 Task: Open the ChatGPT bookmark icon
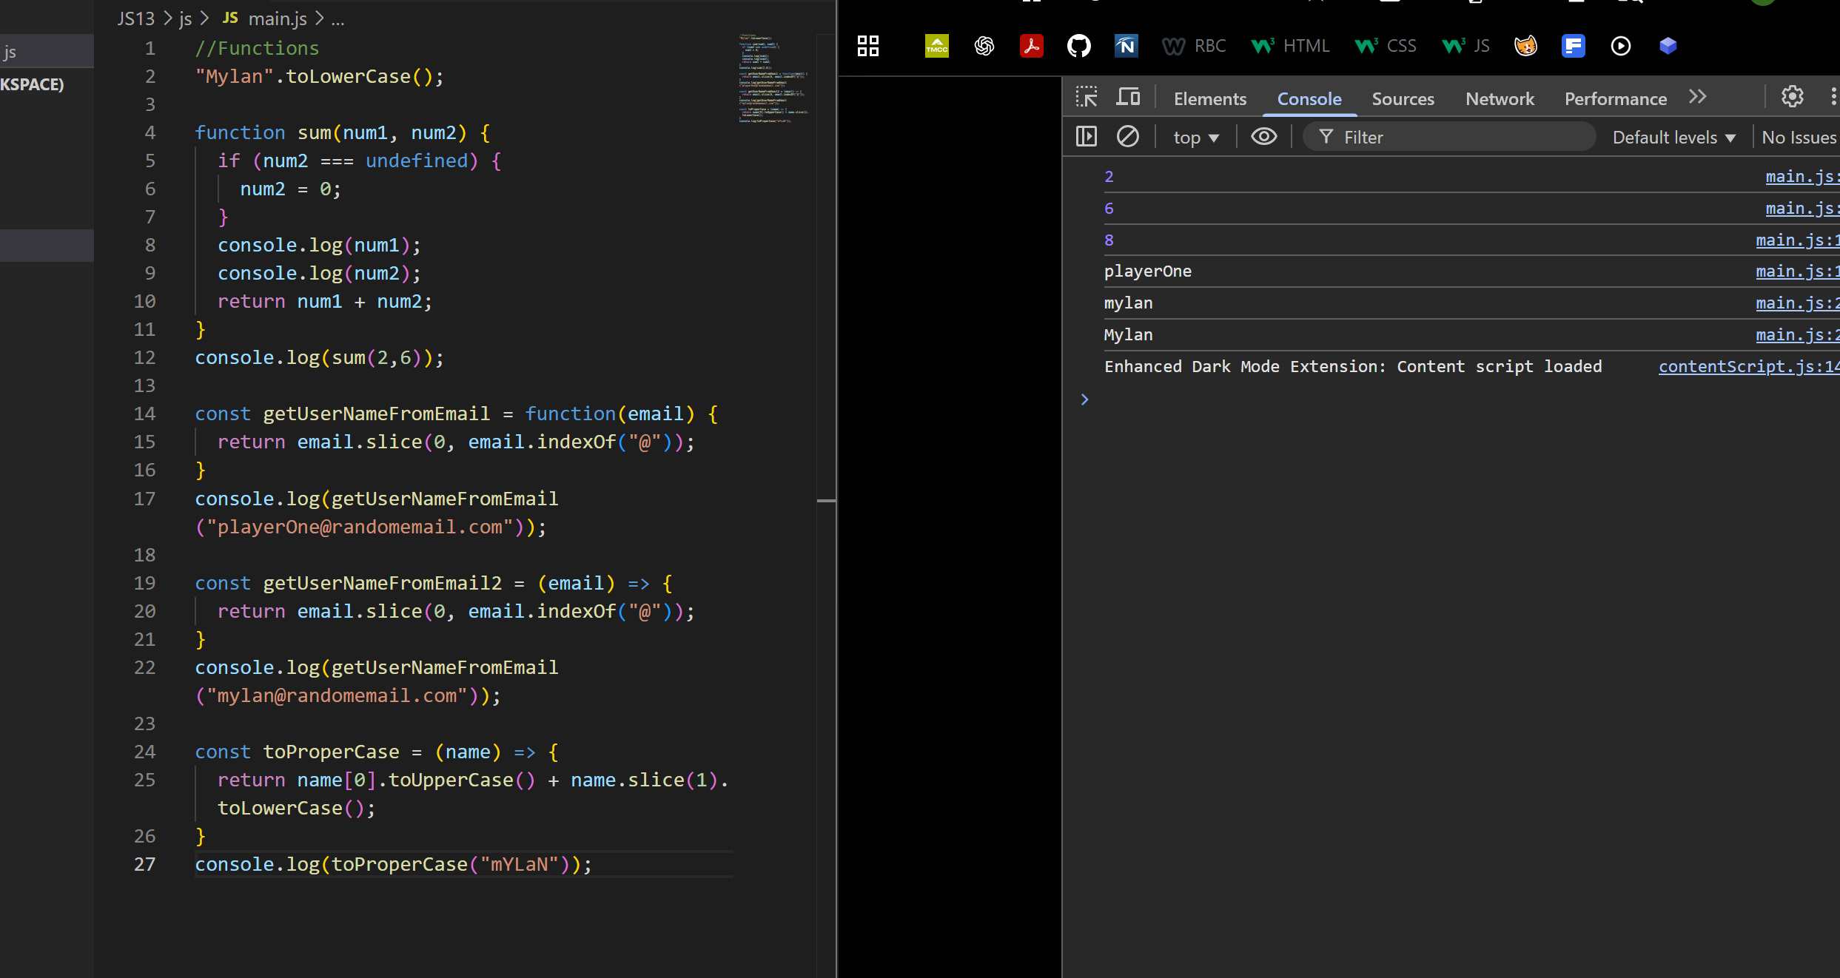pyautogui.click(x=984, y=46)
